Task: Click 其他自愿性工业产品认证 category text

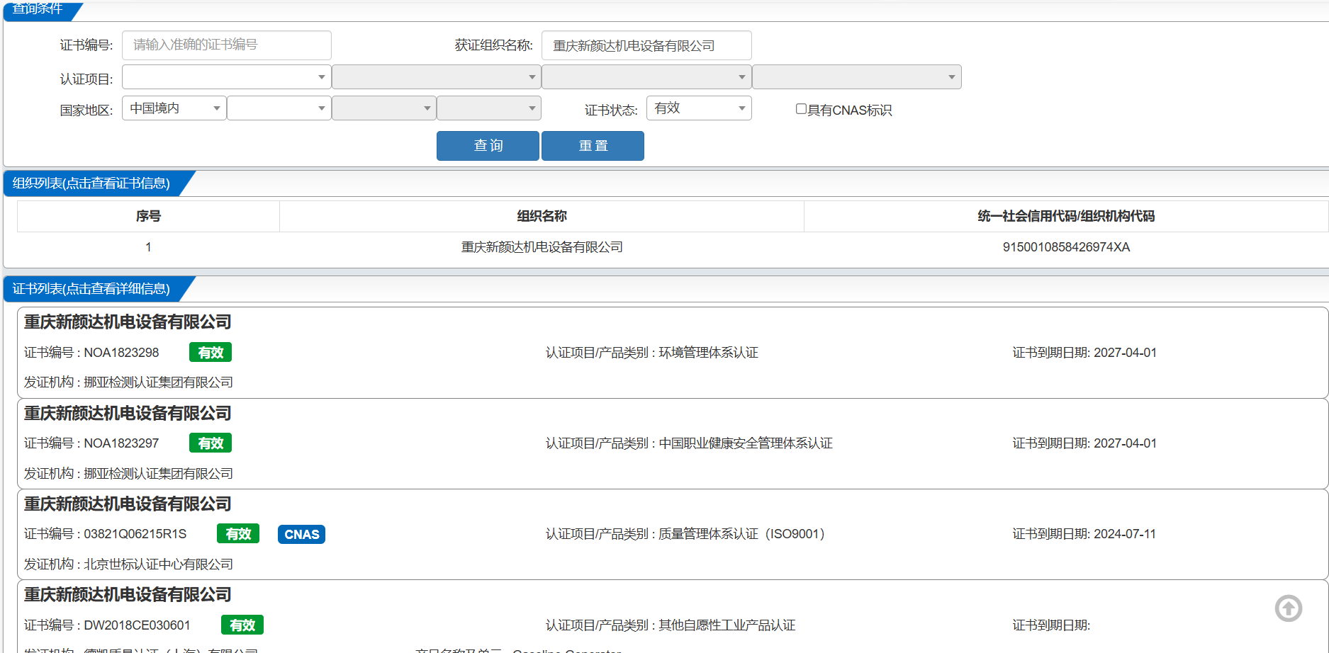Action: pyautogui.click(x=727, y=625)
